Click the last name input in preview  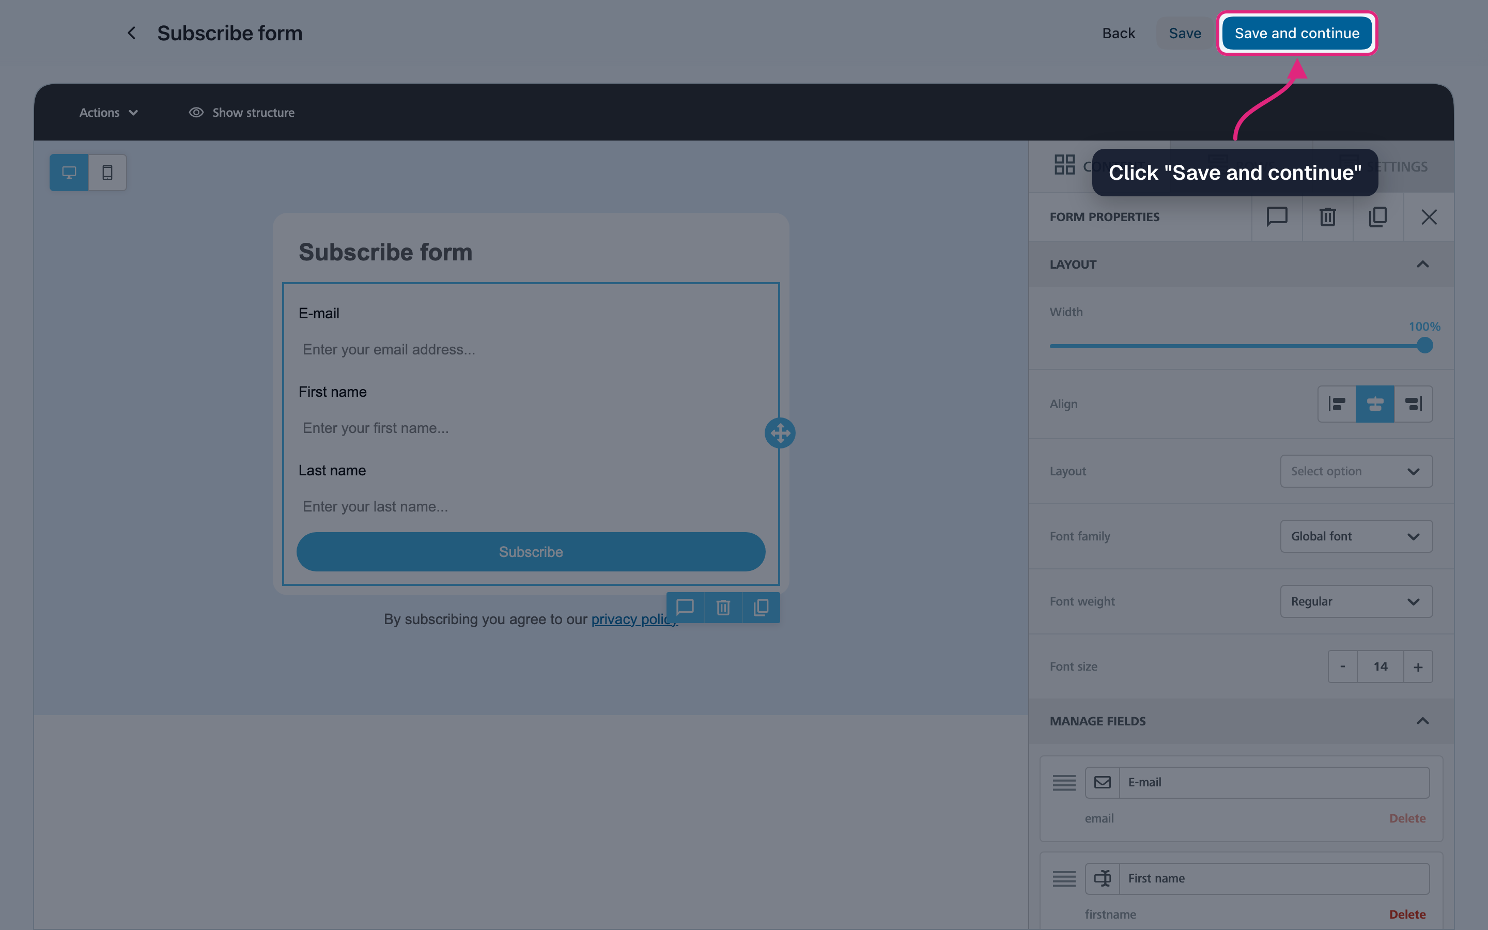click(531, 507)
